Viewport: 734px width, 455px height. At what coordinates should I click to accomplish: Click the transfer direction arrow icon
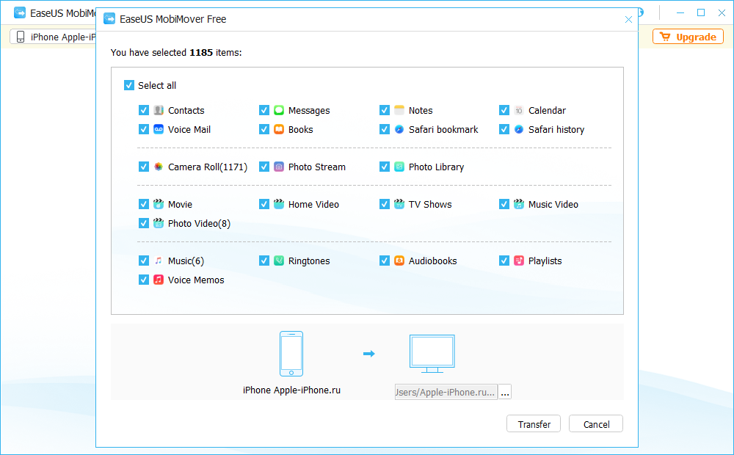369,354
